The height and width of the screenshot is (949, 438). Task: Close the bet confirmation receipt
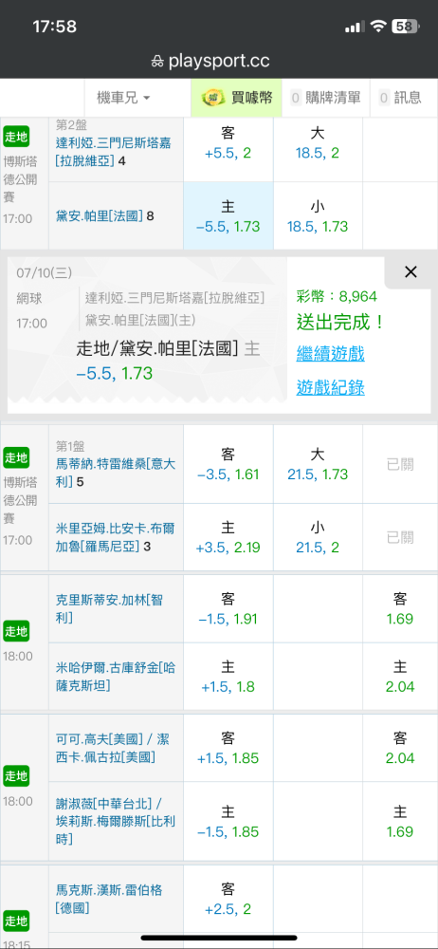point(411,272)
